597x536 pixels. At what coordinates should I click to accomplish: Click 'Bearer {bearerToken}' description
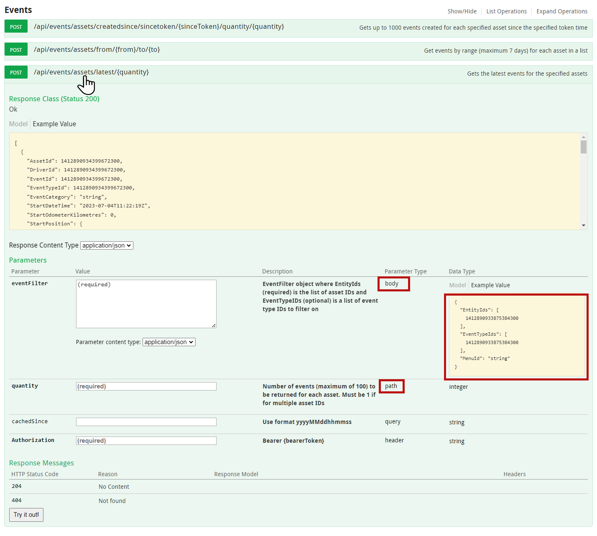[293, 441]
